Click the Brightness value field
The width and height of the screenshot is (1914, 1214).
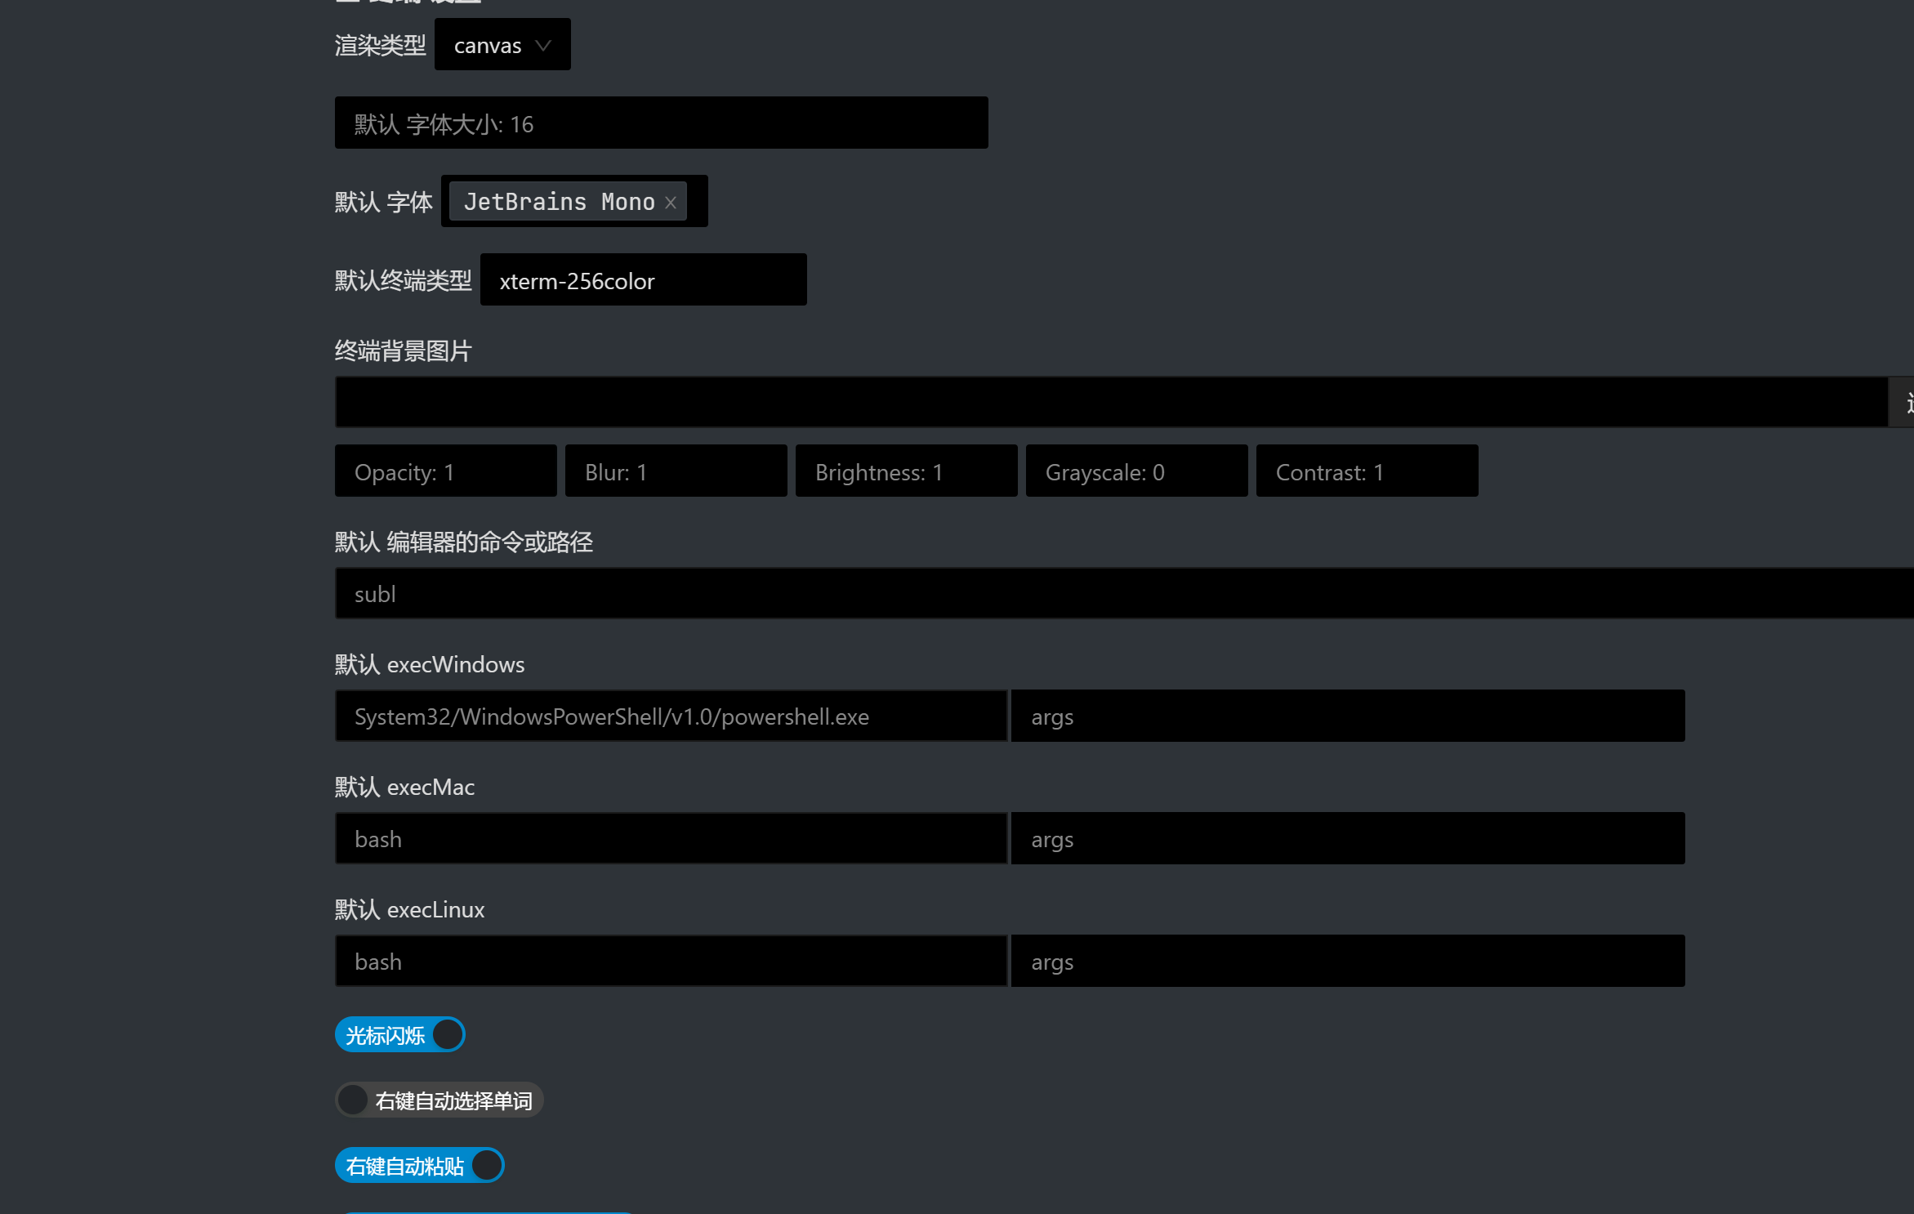[x=906, y=471]
